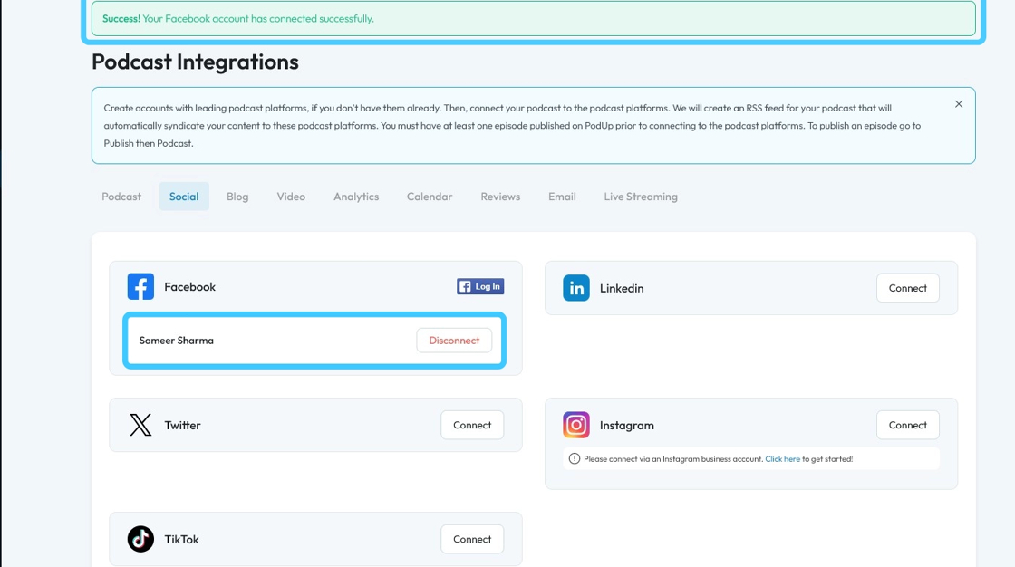Select the Live Streaming tab
The width and height of the screenshot is (1015, 567).
point(641,197)
